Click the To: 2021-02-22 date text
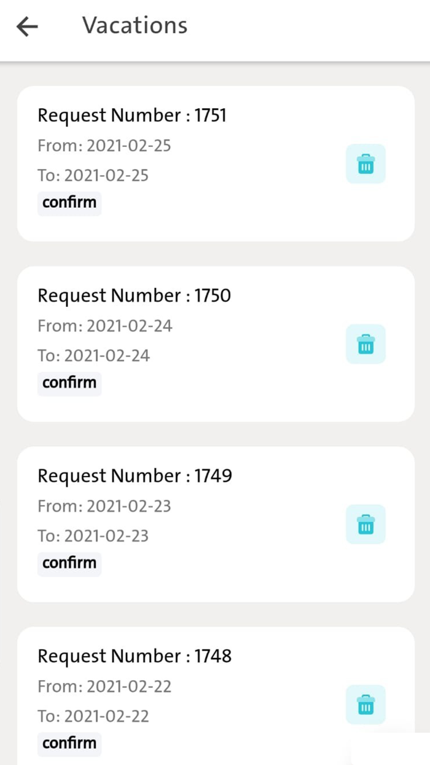Screen dimensions: 430x765 click(93, 716)
